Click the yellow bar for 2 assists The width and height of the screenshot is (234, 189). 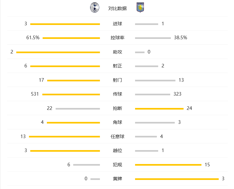click(x=58, y=52)
